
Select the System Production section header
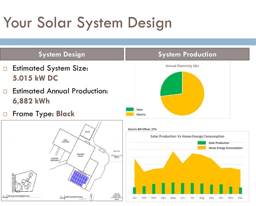(x=187, y=54)
